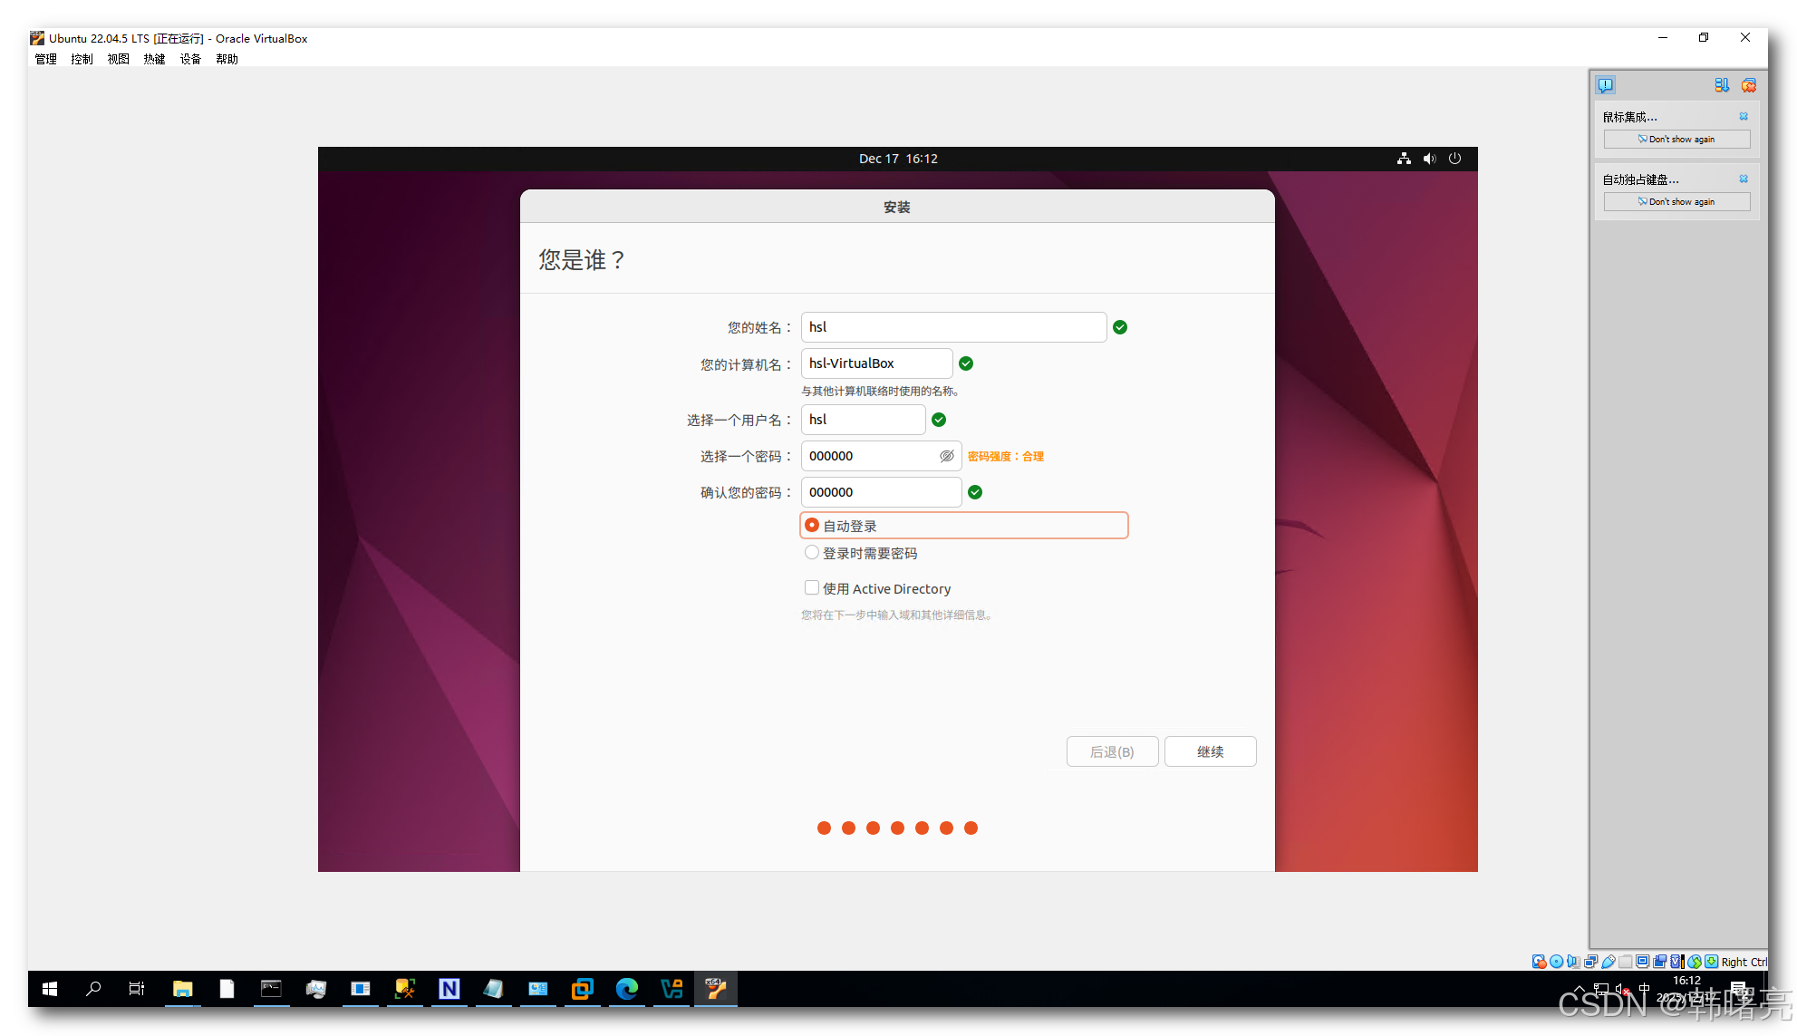The height and width of the screenshot is (1036, 1797).
Task: Click the recording status icon in status bar
Action: coord(1660,962)
